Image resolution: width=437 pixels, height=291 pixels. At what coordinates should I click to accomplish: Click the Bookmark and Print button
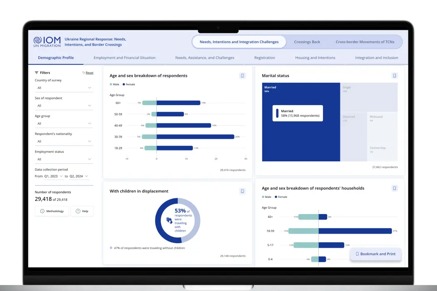[375, 254]
